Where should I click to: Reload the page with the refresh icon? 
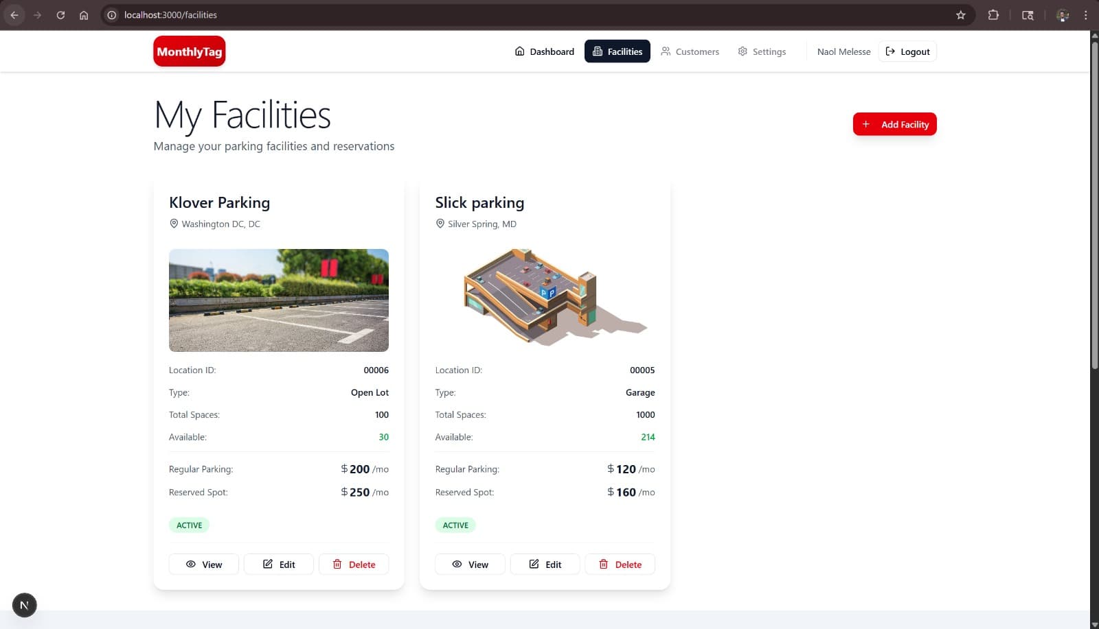[60, 15]
